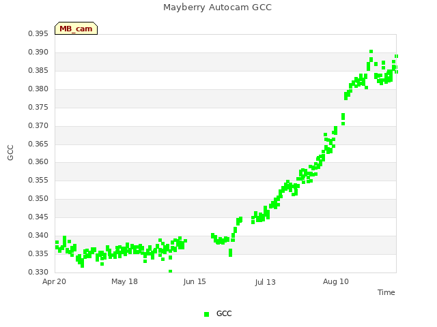Image resolution: width=437 pixels, height=327 pixels.
Task: Click the Apr 20 date label
Action: (54, 281)
